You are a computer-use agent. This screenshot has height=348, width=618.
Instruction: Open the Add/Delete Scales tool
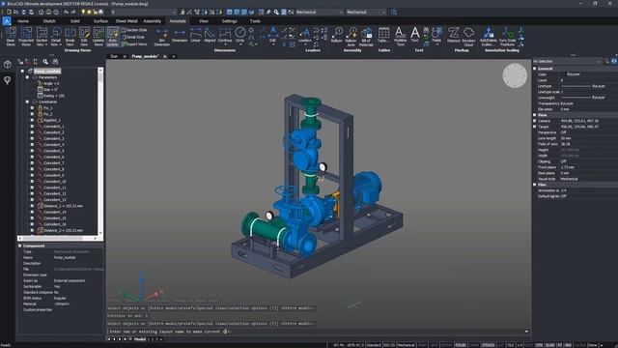[489, 37]
